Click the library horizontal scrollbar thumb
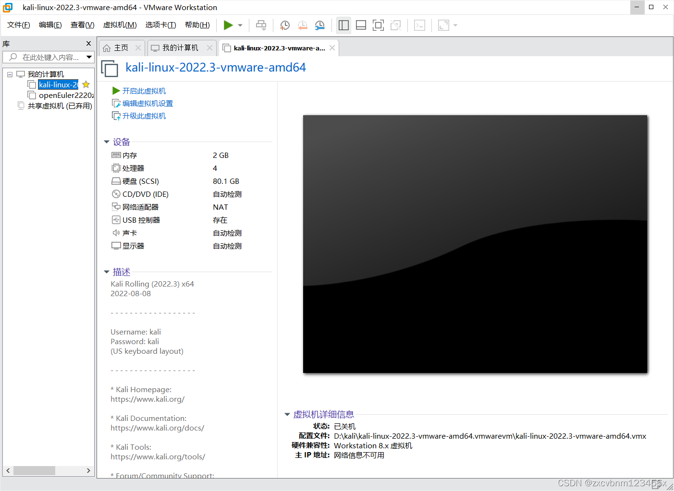Screen dimensions: 674x491 pyautogui.click(x=34, y=470)
